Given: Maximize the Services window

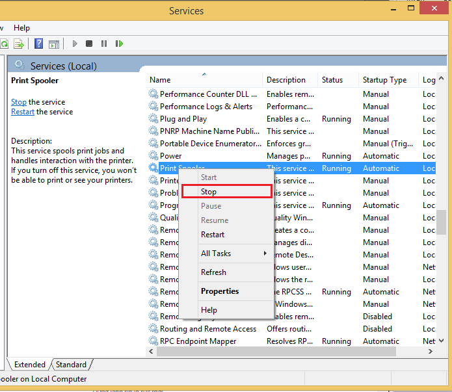Looking at the screenshot, I should [411, 8].
